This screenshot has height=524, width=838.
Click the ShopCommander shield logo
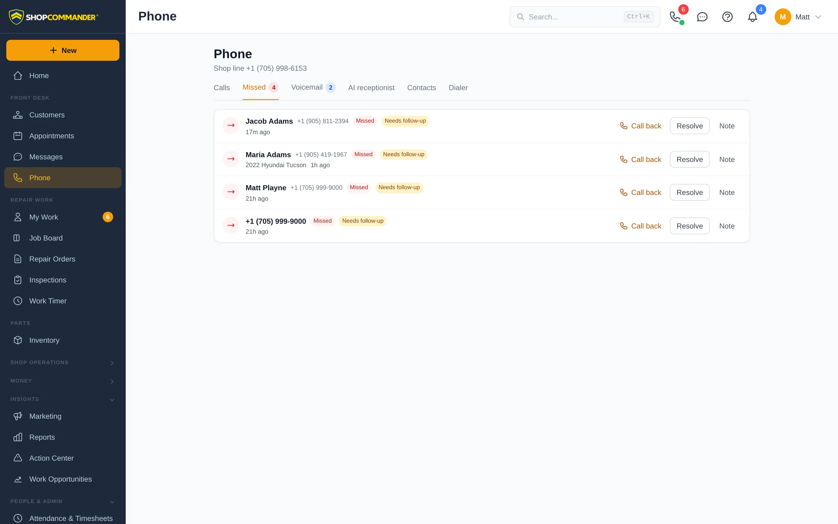click(x=16, y=17)
